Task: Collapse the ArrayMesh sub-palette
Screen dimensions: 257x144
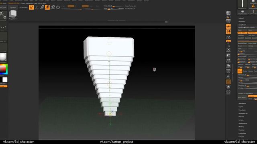Action: point(242,25)
